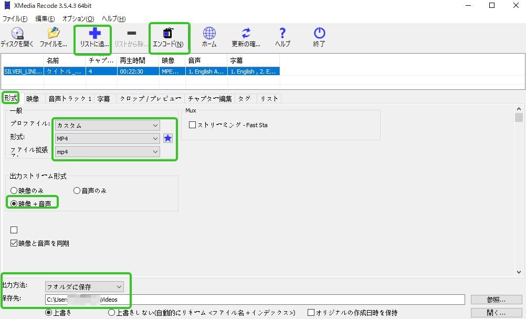The width and height of the screenshot is (526, 319).
Task: Switch to the 音声トラック 1 tab
Action: (70, 99)
